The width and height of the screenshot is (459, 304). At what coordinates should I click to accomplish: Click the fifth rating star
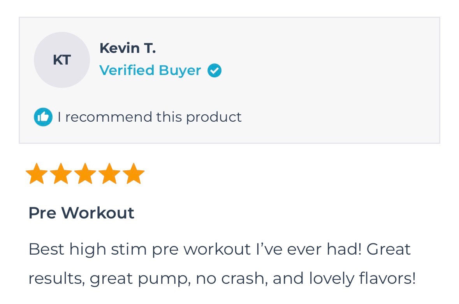[134, 174]
